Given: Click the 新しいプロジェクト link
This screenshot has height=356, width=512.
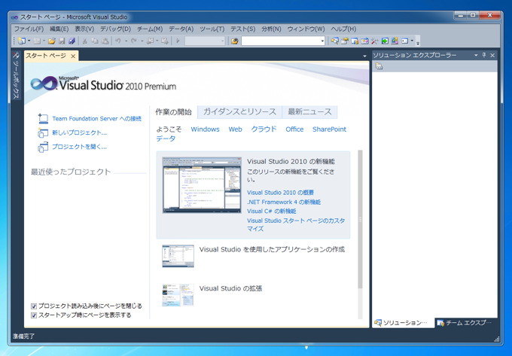Looking at the screenshot, I should (x=79, y=132).
